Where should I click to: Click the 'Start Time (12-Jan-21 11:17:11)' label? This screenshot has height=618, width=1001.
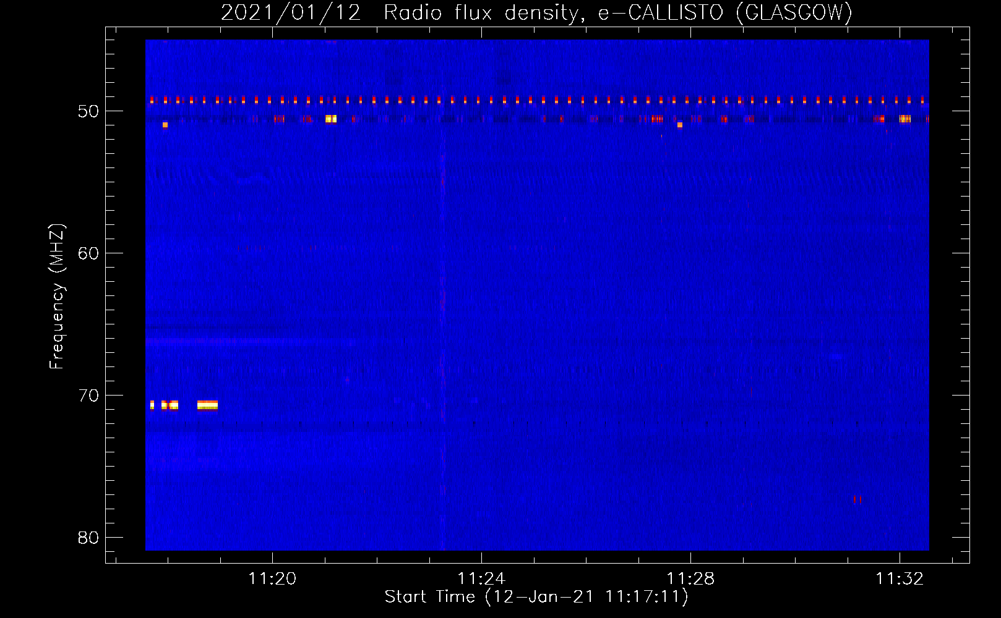[536, 597]
